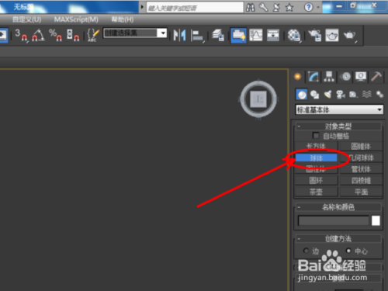Open the 自定义(U) menu
This screenshot has height=291, width=388.
(x=26, y=19)
